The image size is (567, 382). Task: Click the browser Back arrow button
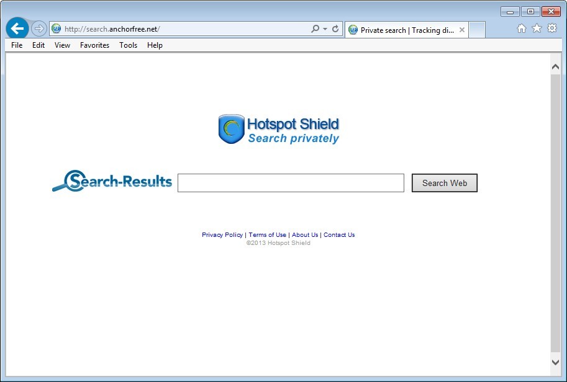coord(17,28)
